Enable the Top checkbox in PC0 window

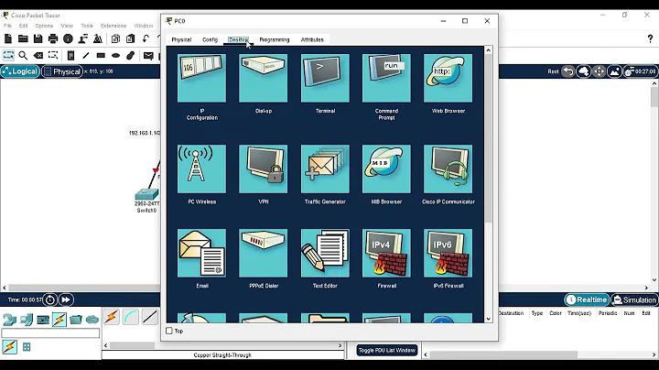[169, 331]
